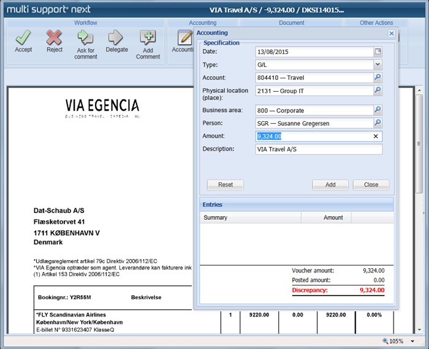Viewport: 429px width, 349px height.
Task: Click into the Date field
Action: coord(314,52)
